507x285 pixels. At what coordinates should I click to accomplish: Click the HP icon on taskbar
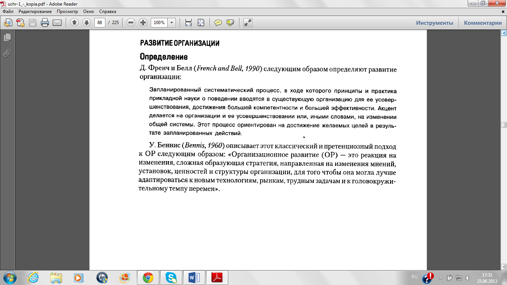[x=102, y=278]
